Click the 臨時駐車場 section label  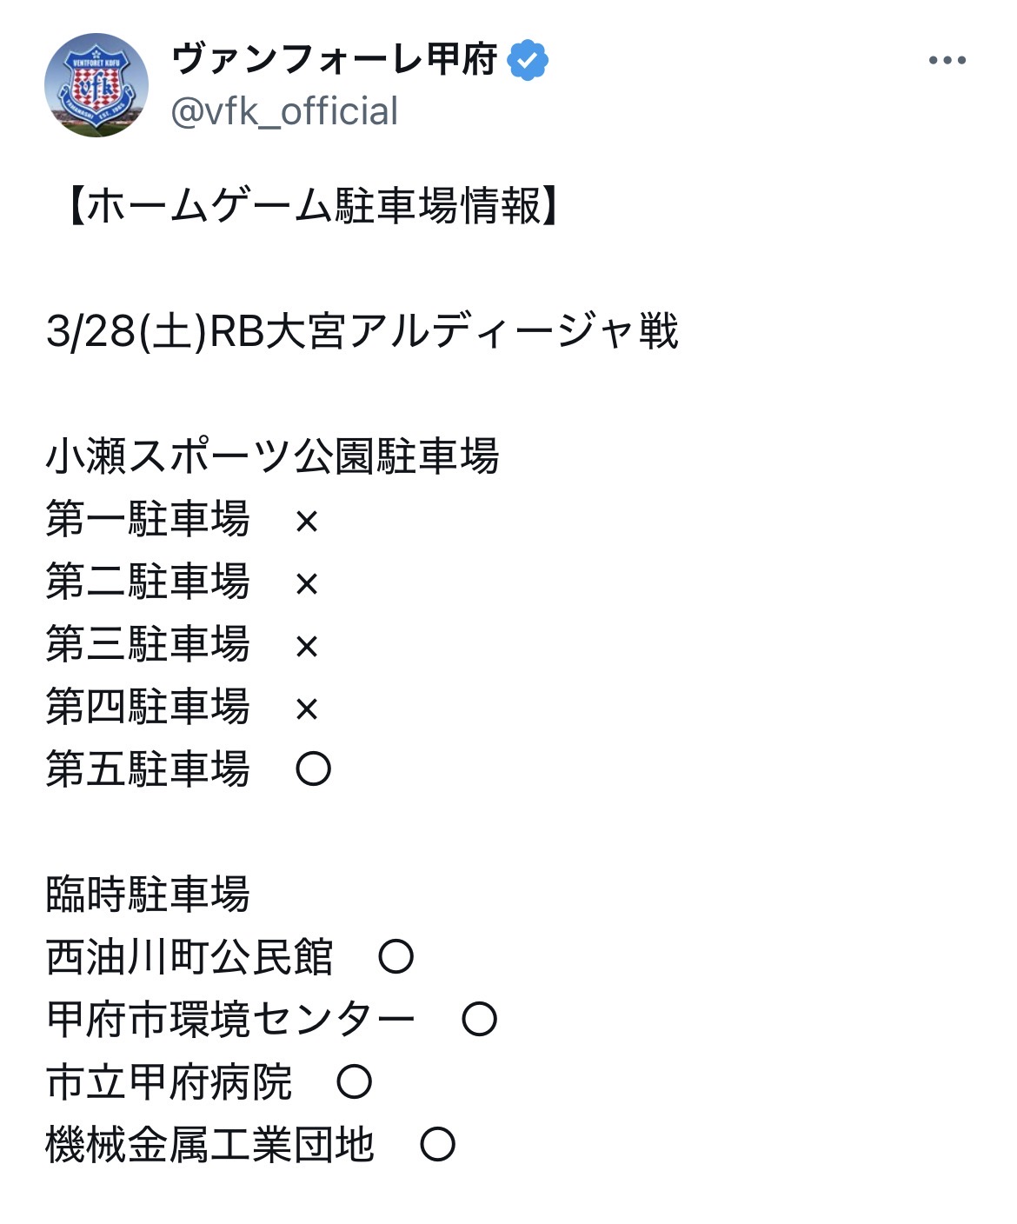point(148,895)
